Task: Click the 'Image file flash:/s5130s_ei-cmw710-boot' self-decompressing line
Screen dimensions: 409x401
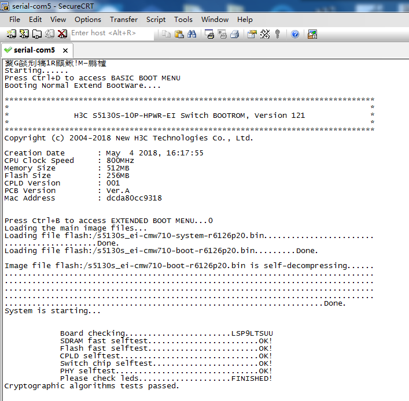Action: 189,266
